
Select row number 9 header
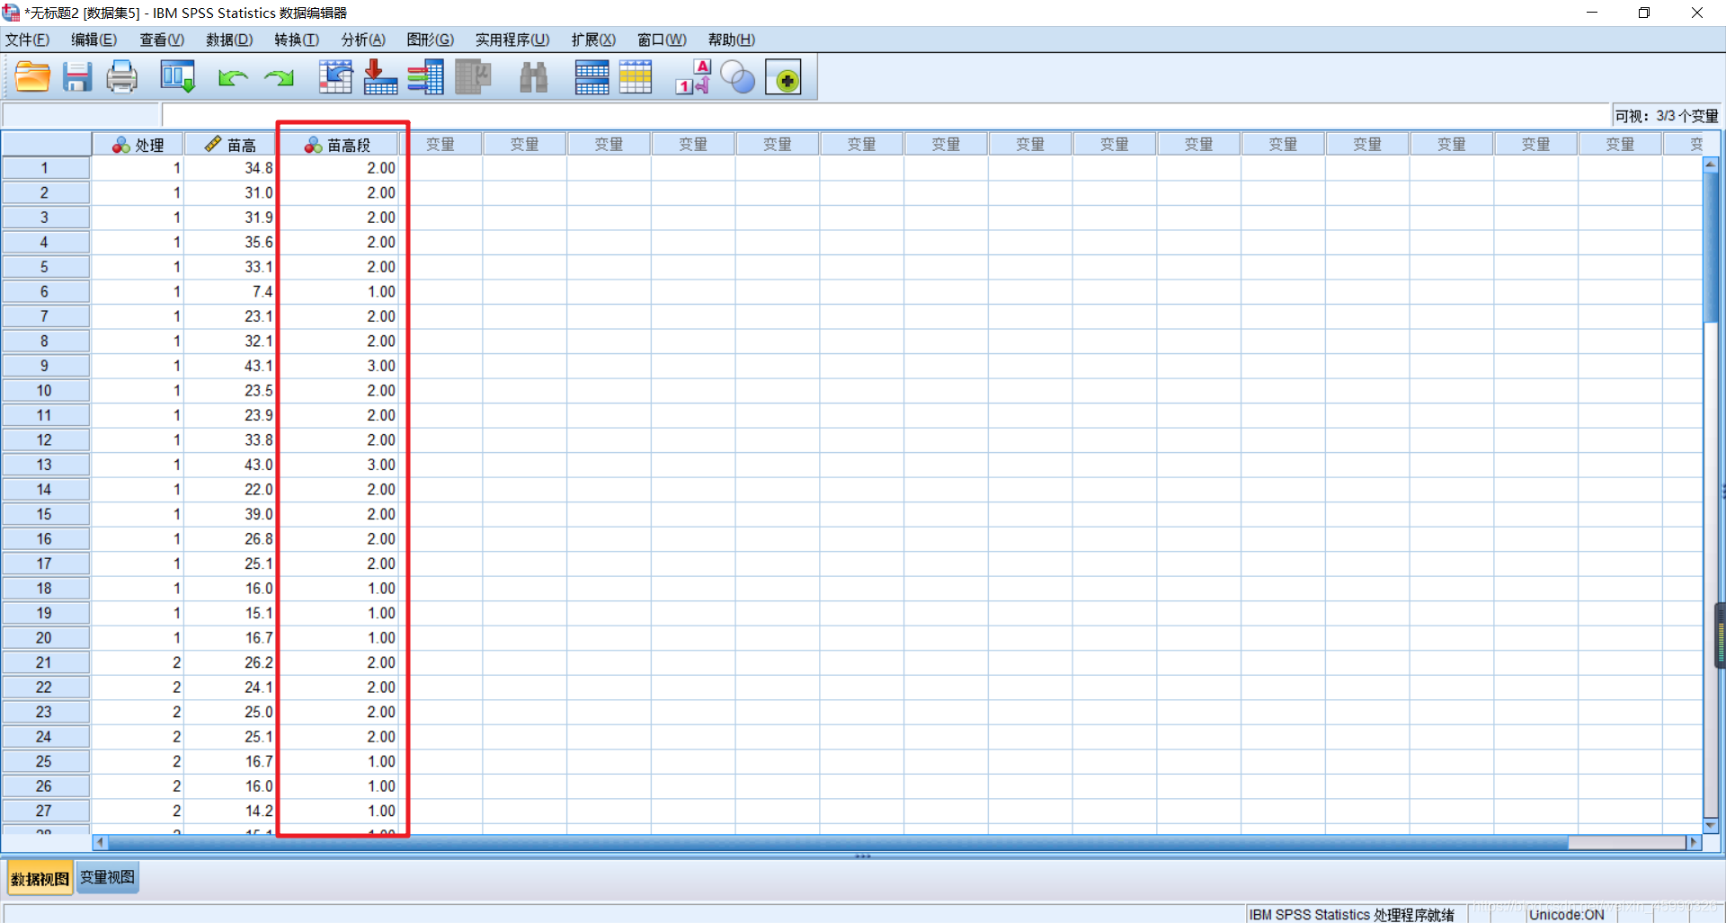point(45,366)
